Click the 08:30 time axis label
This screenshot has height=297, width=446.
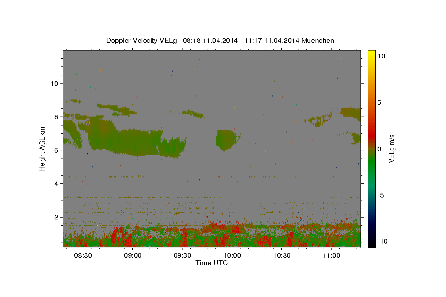(83, 255)
